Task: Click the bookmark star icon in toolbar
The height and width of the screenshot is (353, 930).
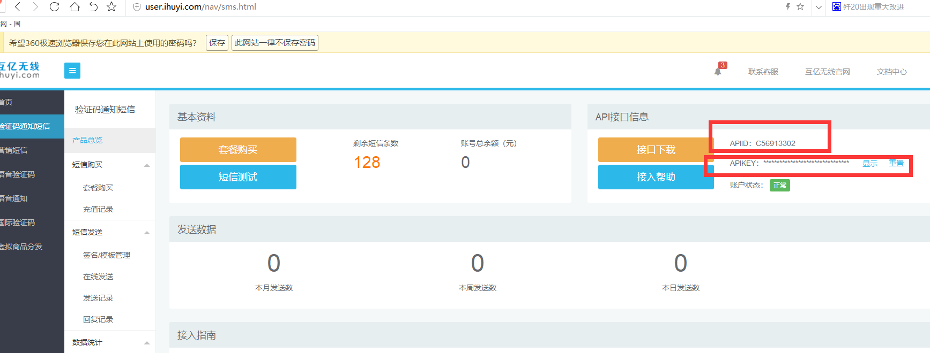Action: coord(111,7)
